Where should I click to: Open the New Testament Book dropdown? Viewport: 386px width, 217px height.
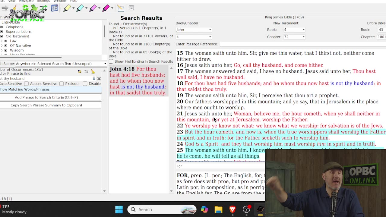tap(294, 30)
